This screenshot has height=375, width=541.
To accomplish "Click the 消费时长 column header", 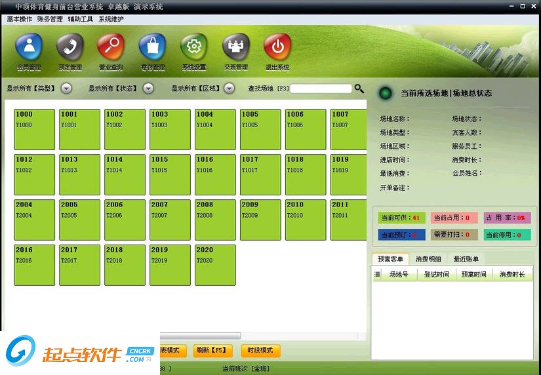I will [512, 275].
